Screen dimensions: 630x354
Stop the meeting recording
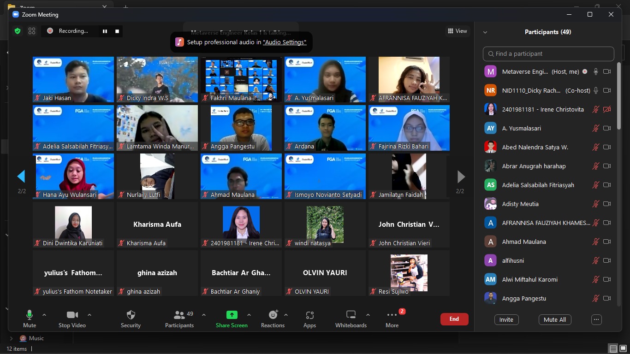click(117, 31)
